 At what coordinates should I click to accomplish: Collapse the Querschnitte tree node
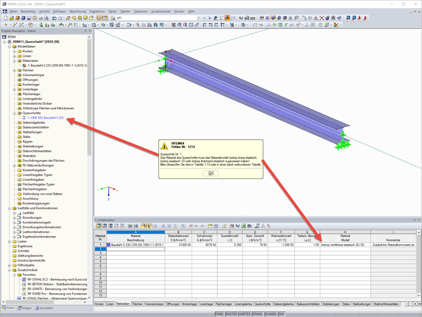coord(14,113)
